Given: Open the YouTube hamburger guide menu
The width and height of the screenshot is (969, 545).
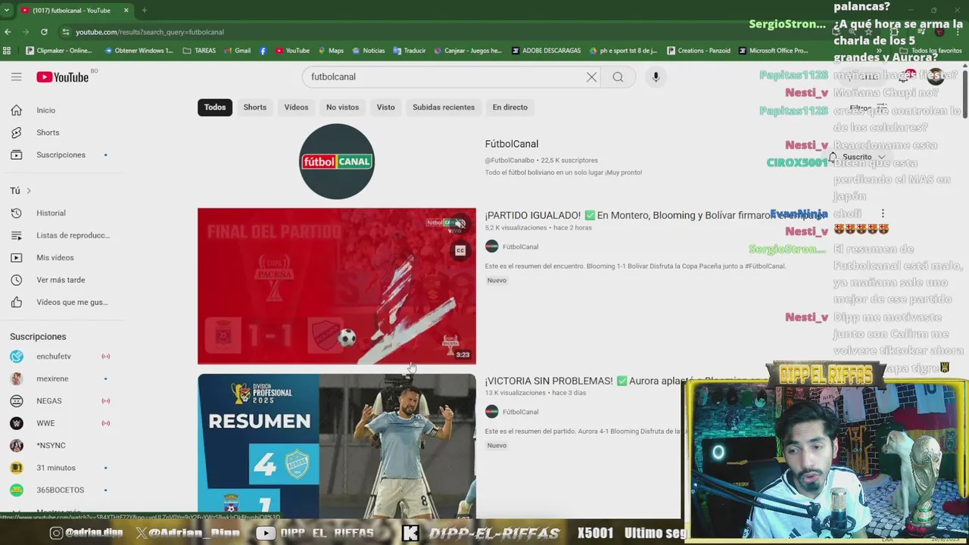Looking at the screenshot, I should click(16, 76).
